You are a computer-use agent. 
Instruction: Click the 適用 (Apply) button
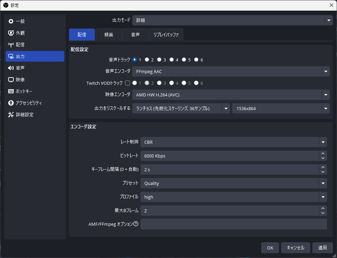point(322,247)
